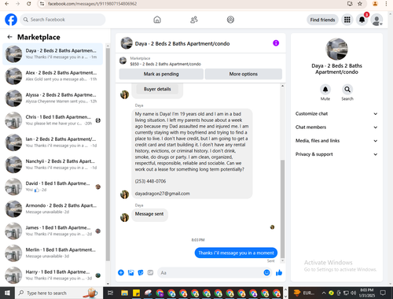Send a thumbs-up like

pyautogui.click(x=279, y=273)
